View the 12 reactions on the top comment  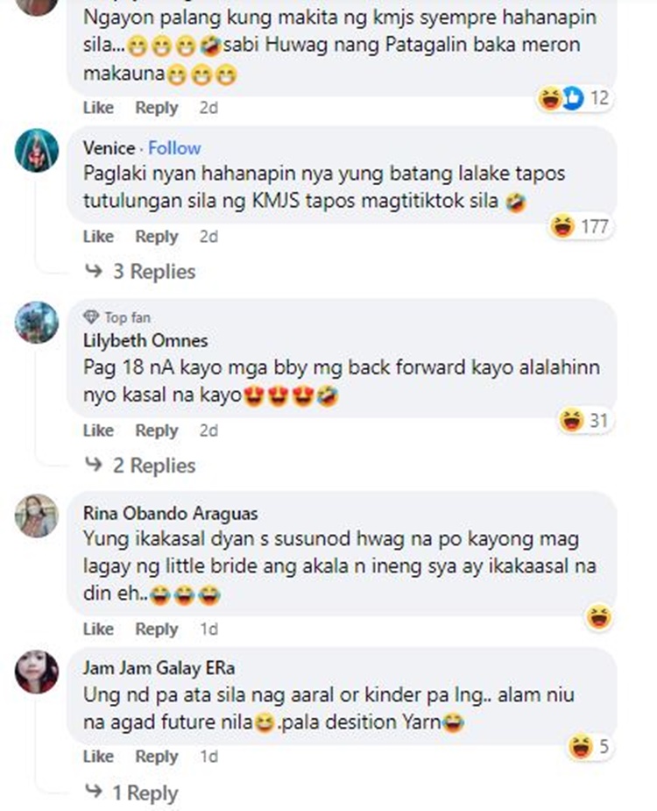(575, 97)
